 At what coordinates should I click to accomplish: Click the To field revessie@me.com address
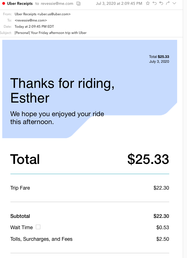[x=31, y=20]
